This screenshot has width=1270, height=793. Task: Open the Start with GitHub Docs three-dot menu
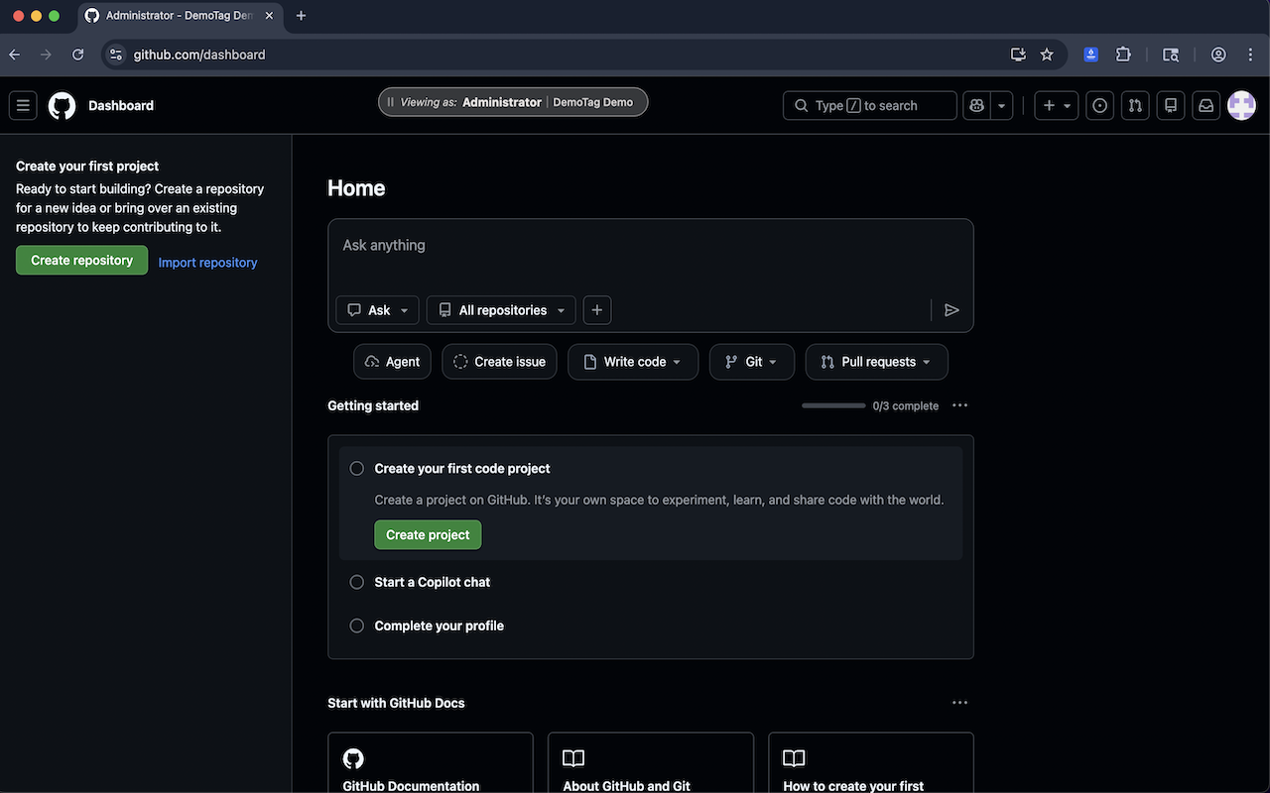pos(959,703)
